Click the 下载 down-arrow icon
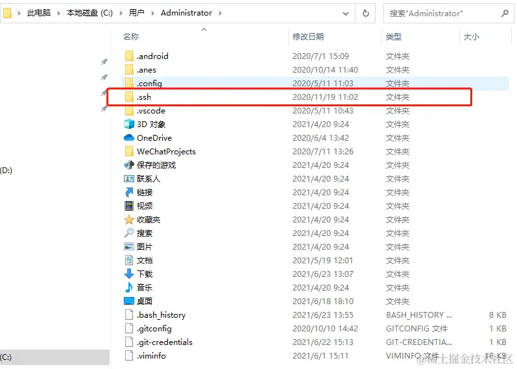 pos(129,274)
